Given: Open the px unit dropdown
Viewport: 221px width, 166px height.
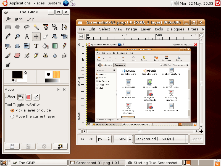Looking at the screenshot, I should [x=104, y=139].
